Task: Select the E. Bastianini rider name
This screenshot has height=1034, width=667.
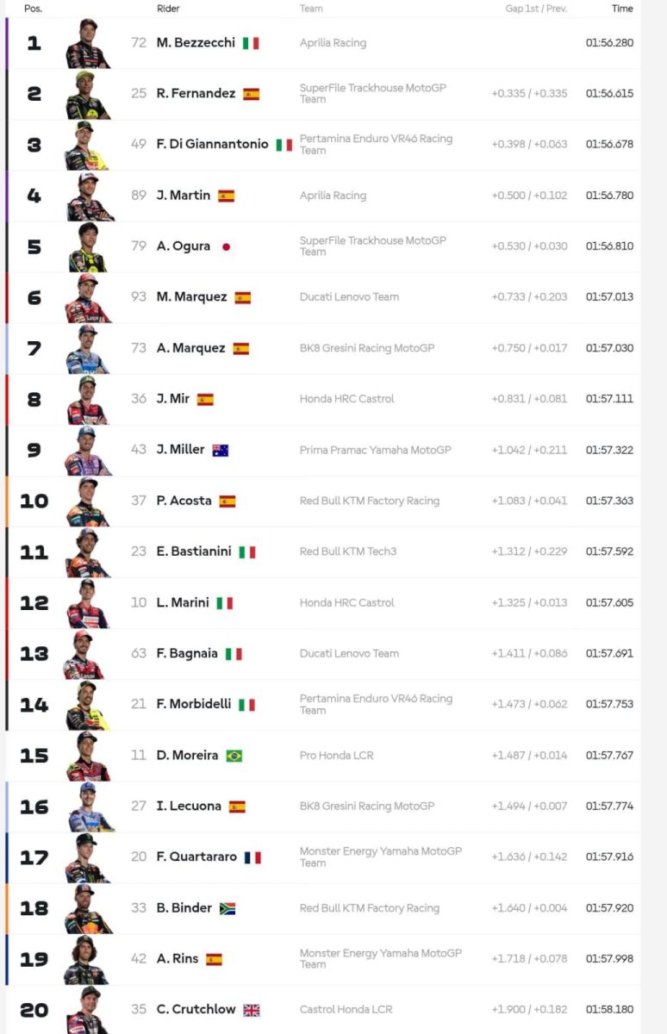Action: click(x=194, y=551)
